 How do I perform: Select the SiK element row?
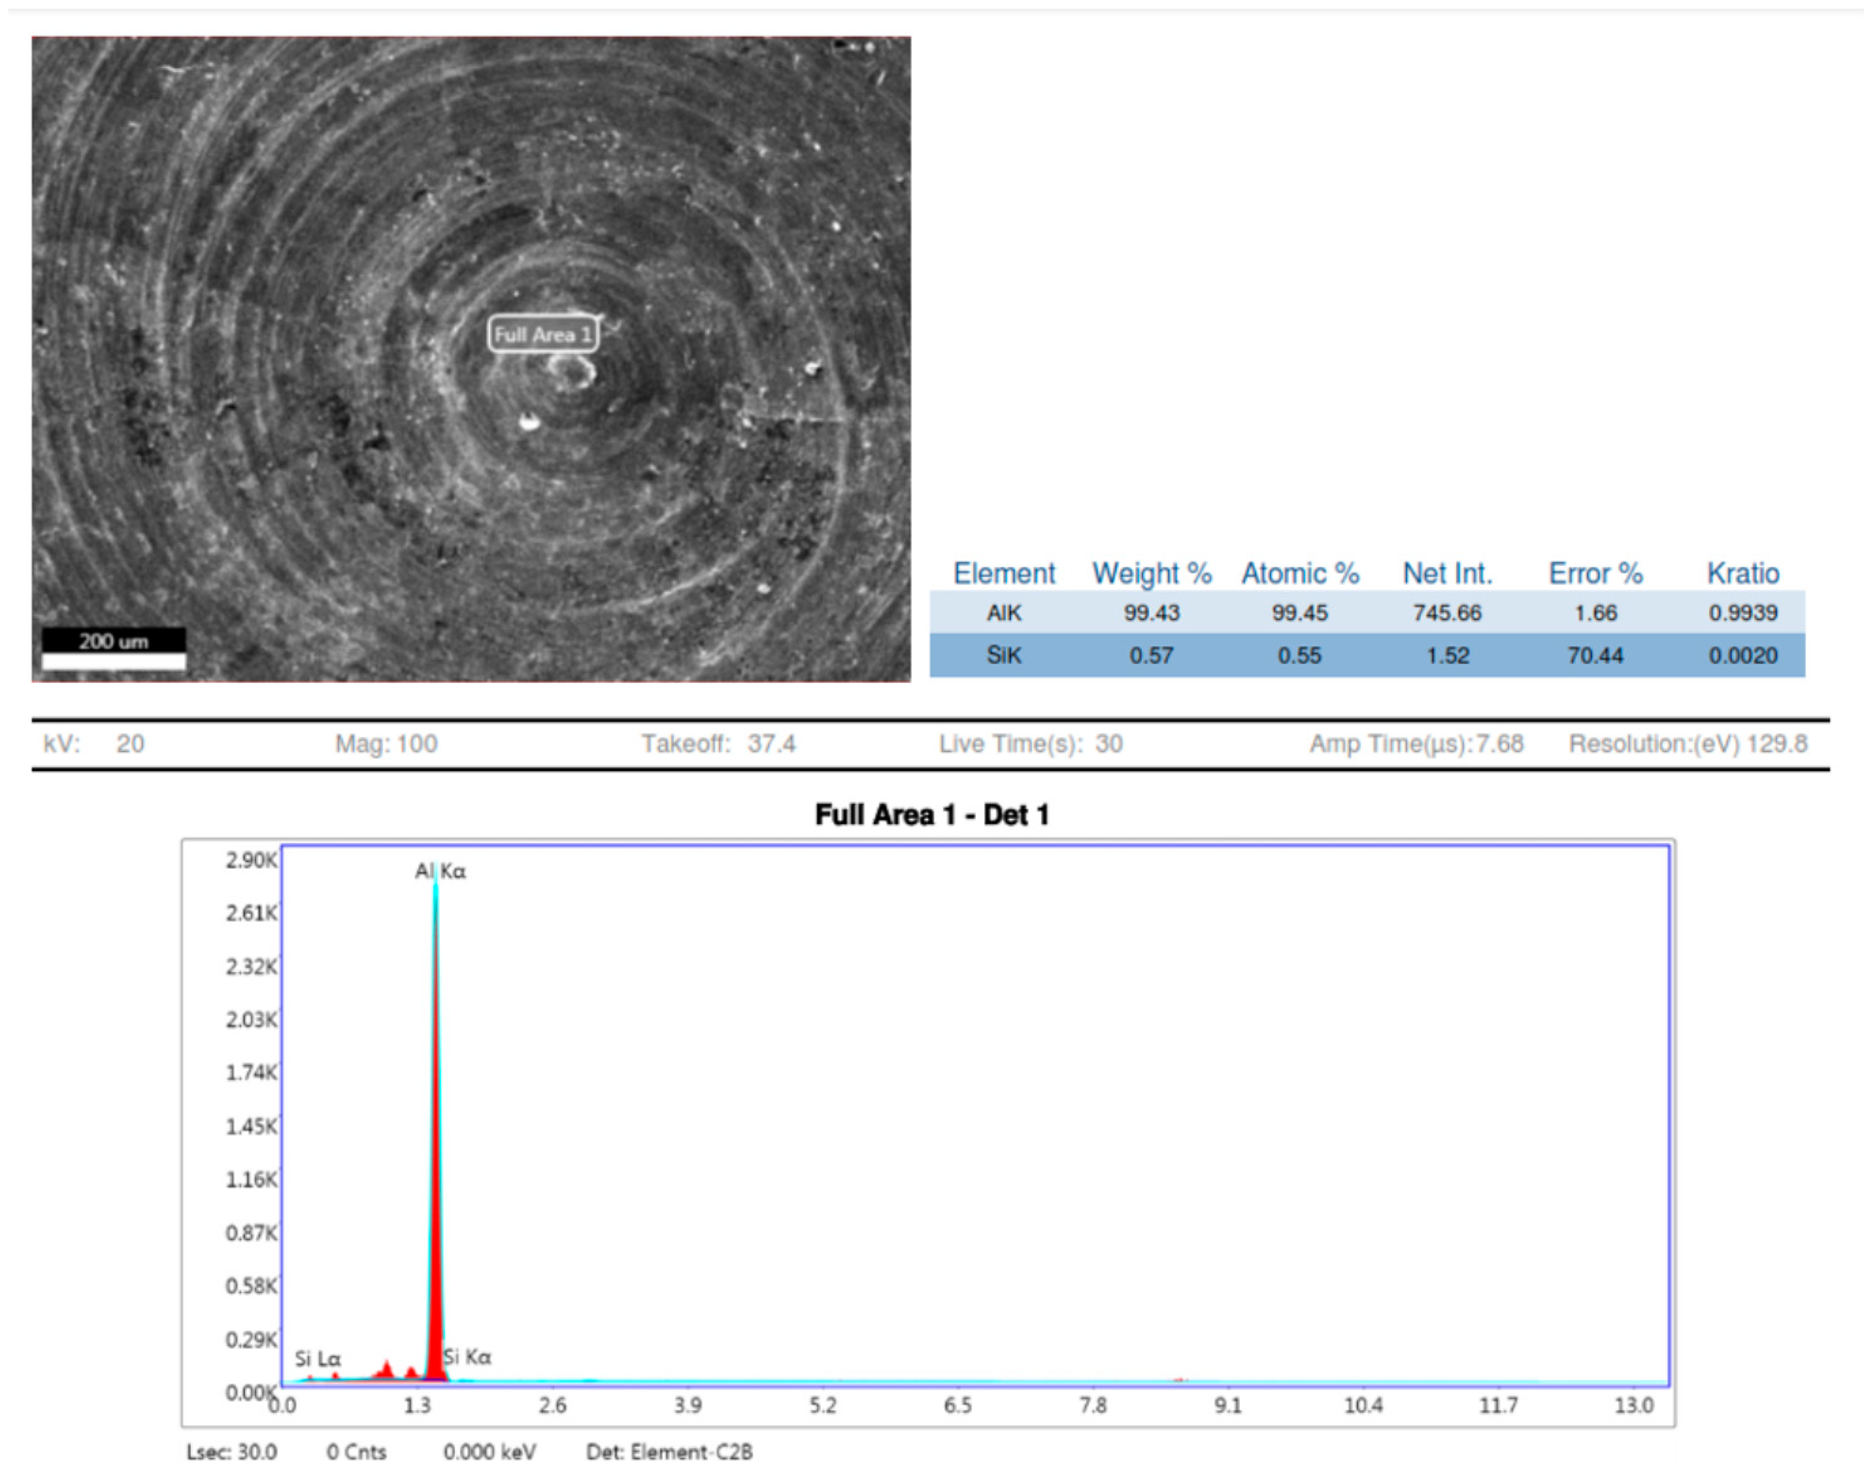coord(1004,655)
